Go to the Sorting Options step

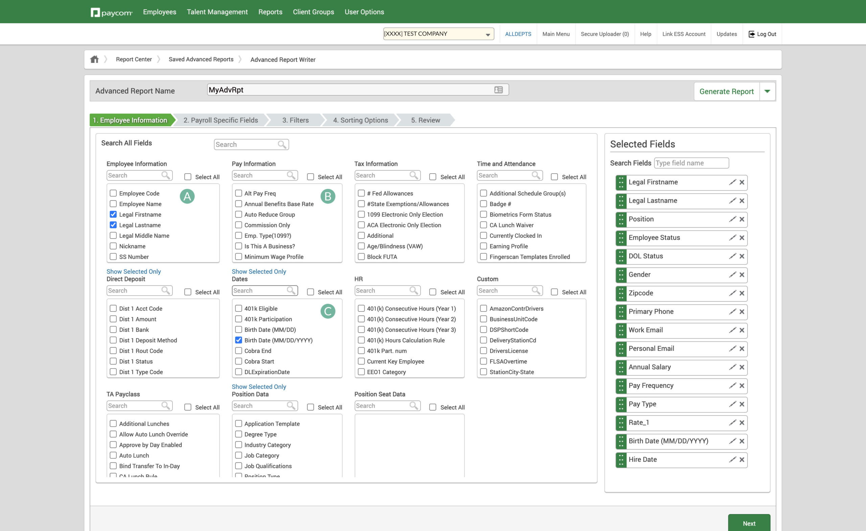(360, 120)
